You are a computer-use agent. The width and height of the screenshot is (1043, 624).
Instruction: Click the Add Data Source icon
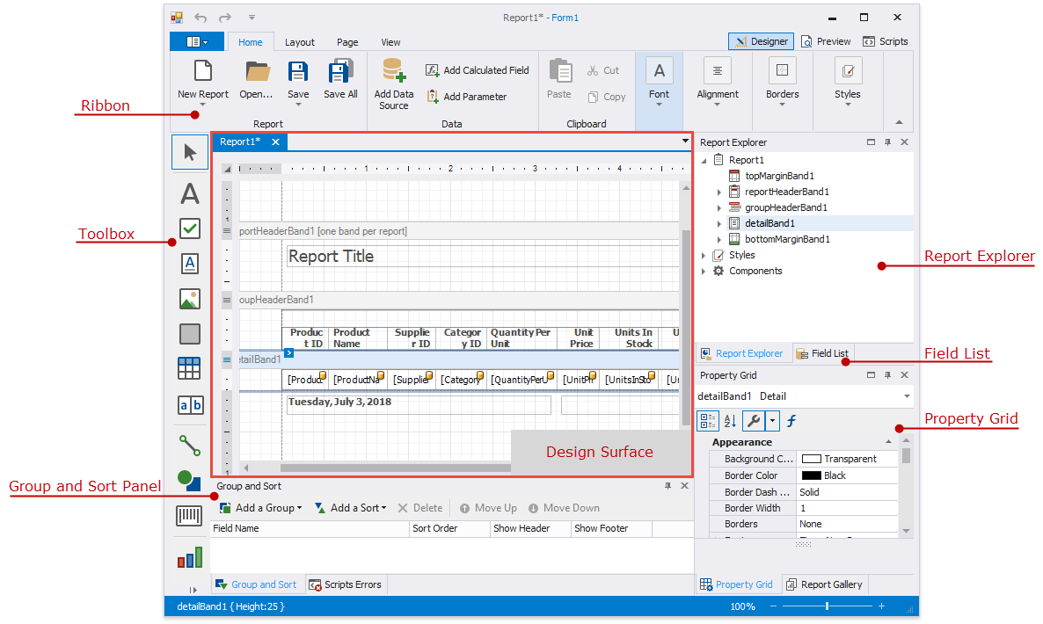coord(393,72)
